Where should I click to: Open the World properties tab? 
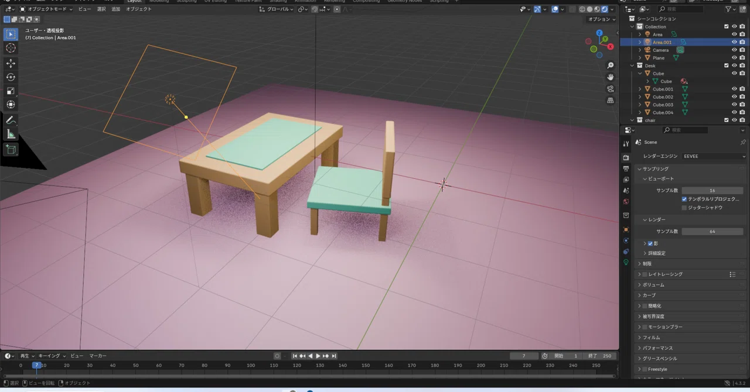tap(626, 202)
